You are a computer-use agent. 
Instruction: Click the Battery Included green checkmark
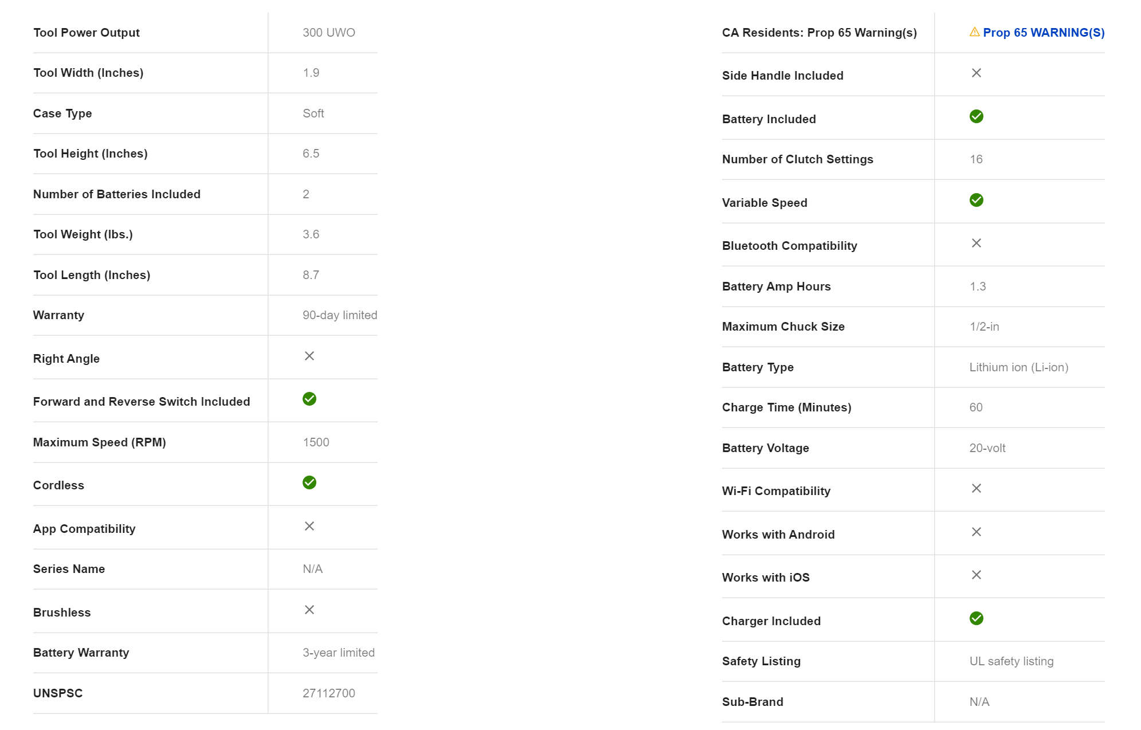tap(976, 116)
